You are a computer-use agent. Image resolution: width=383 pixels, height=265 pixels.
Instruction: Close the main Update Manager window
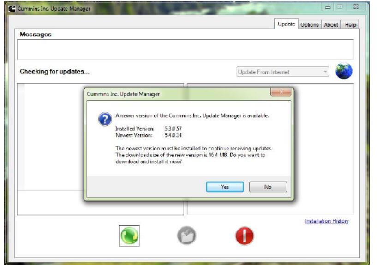356,7
